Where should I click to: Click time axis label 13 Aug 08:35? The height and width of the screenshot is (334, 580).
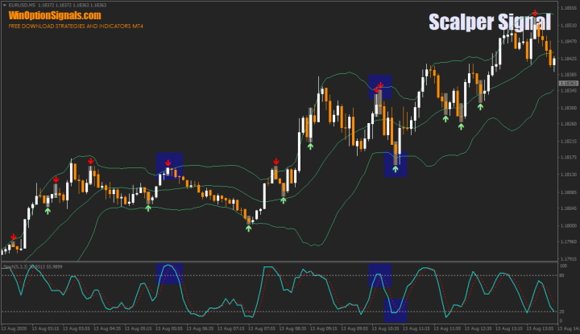click(293, 328)
